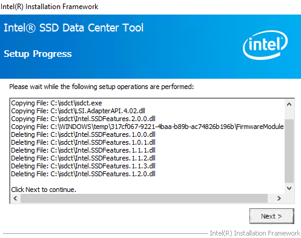Select the Deleting SSDFeatures.1.1.3.dll line
The image size is (301, 238).
coord(83,166)
